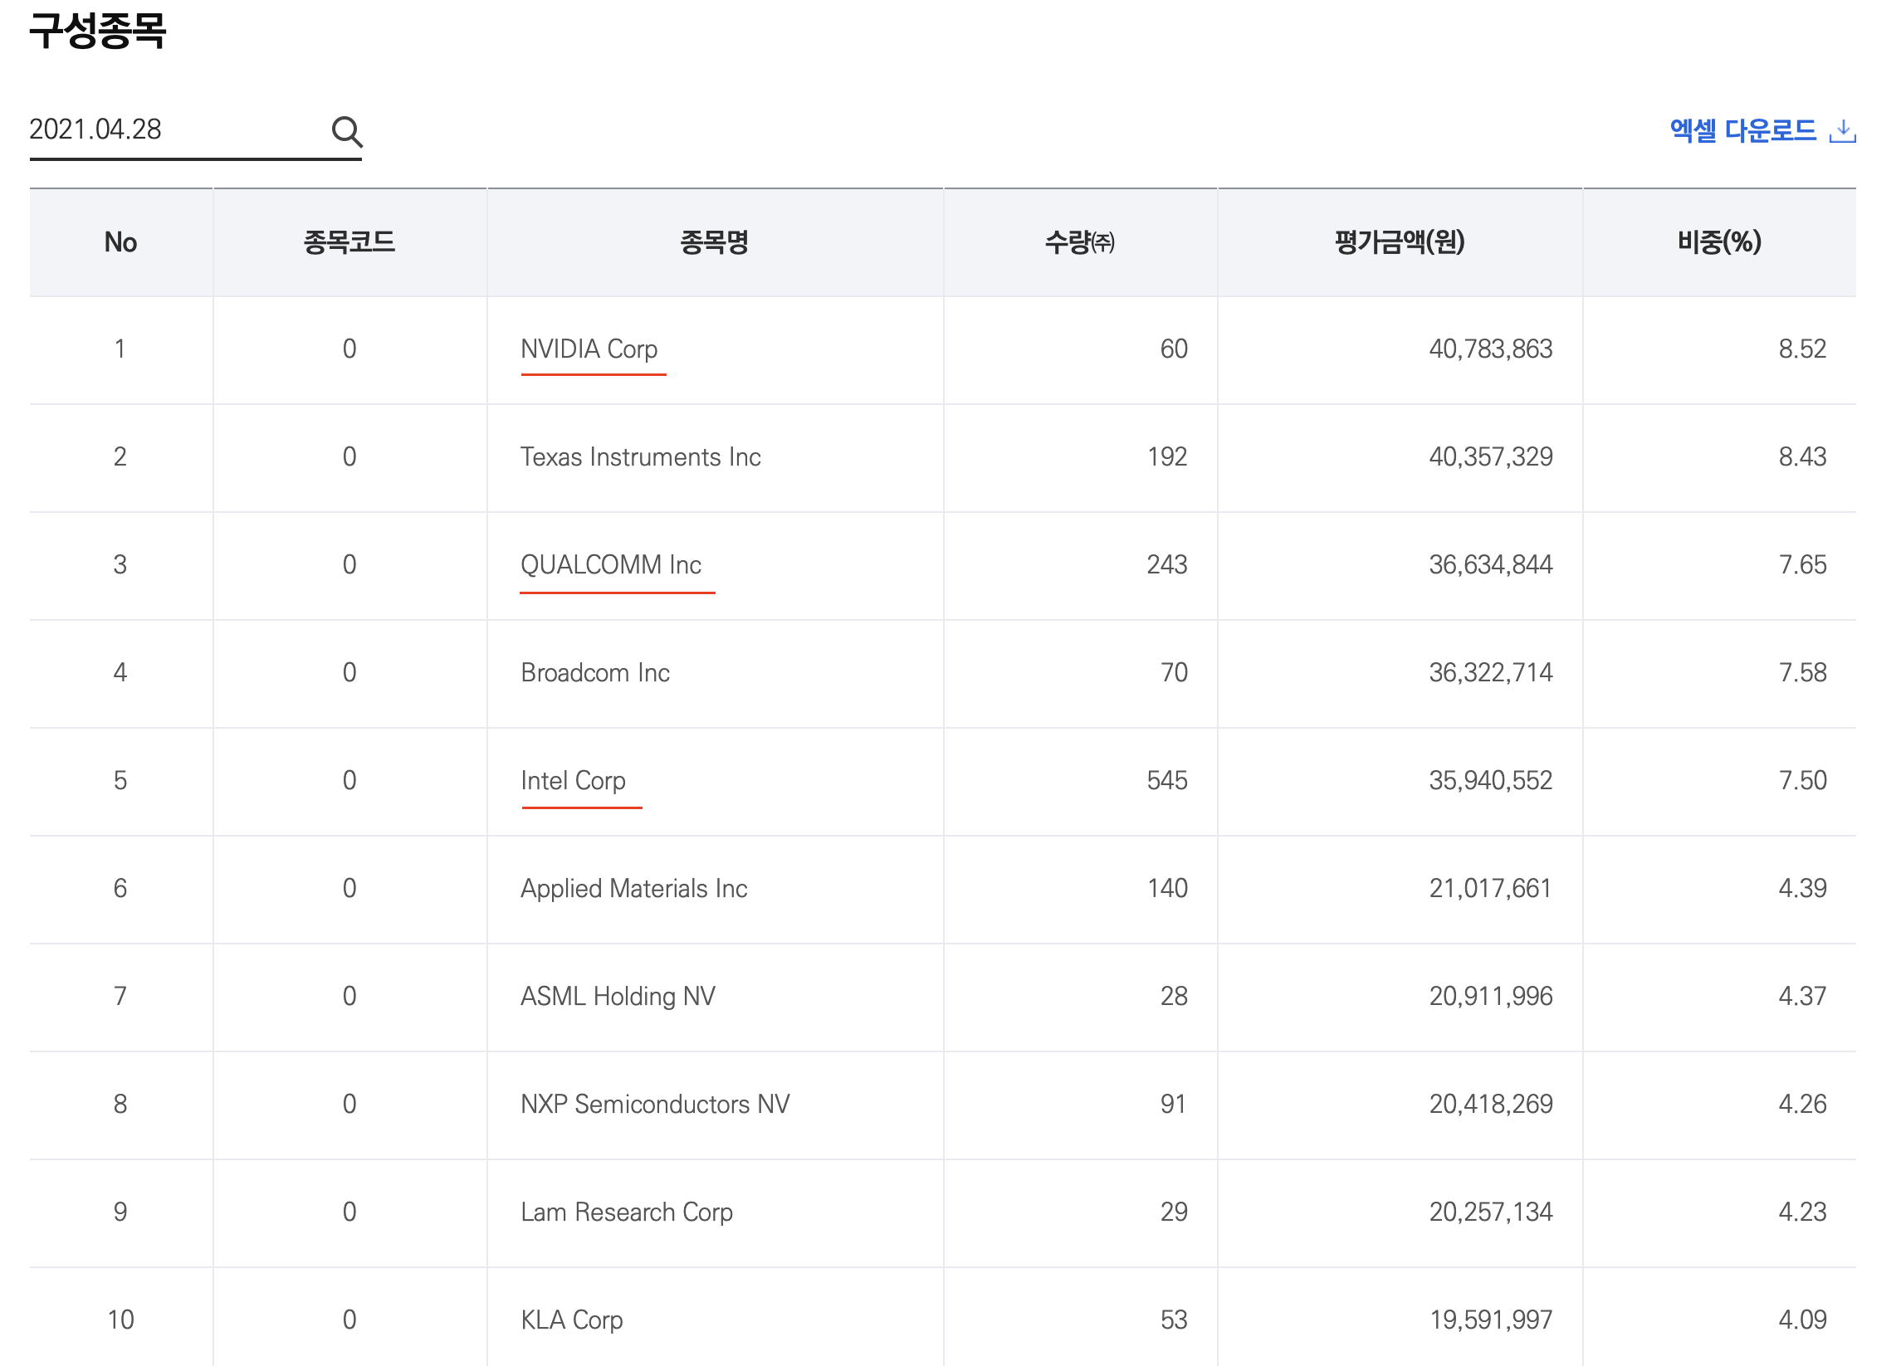The height and width of the screenshot is (1366, 1901).
Task: Click the NVIDIA Corp stock name
Action: click(589, 349)
